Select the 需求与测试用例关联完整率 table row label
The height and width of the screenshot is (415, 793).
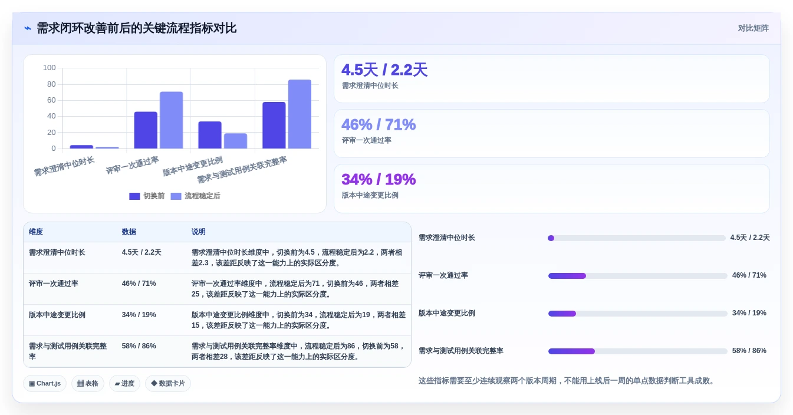[x=68, y=351]
